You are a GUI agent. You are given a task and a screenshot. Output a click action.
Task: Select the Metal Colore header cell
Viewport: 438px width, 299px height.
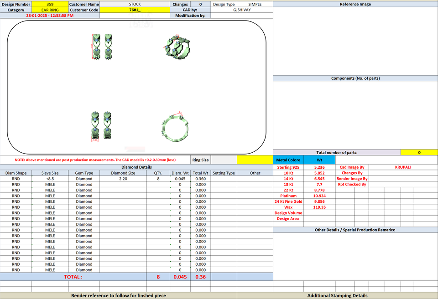(x=288, y=160)
